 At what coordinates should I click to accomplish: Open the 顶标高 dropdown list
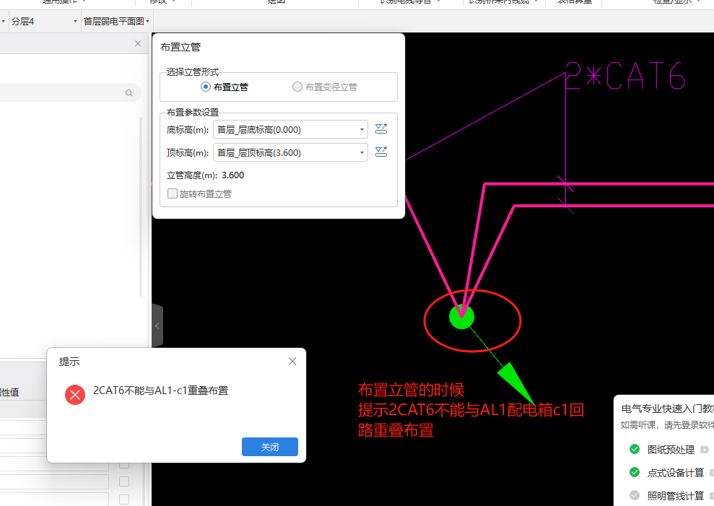click(361, 152)
